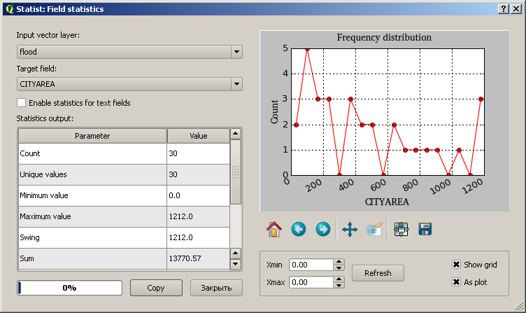The image size is (526, 313).
Task: Click the lower scrollbar up arrow
Action: pyautogui.click(x=236, y=253)
